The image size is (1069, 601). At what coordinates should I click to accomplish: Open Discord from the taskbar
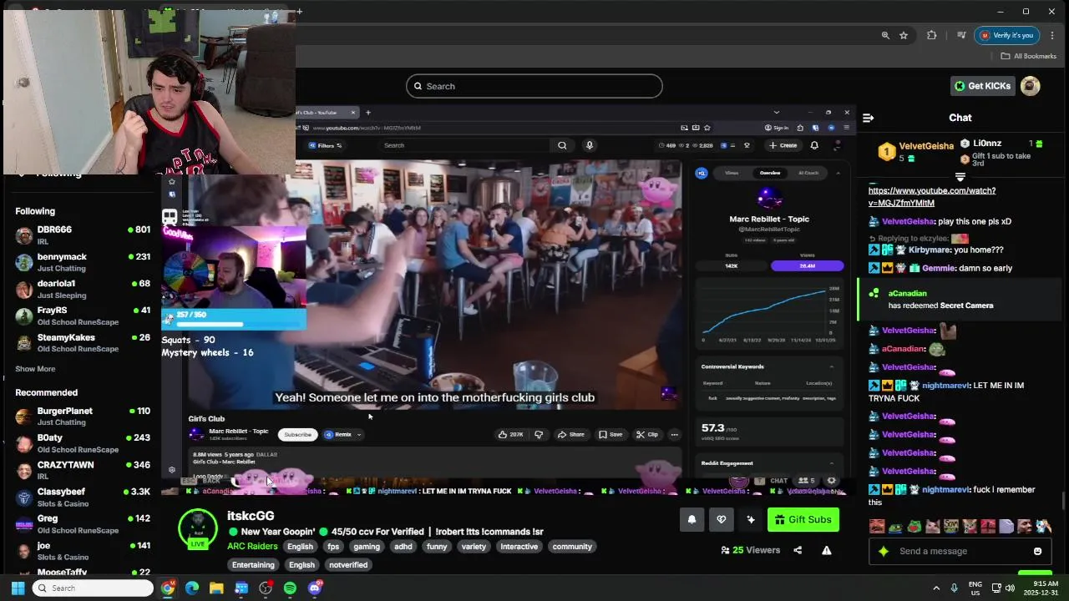(315, 588)
